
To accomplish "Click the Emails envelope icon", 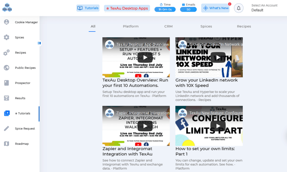I will pos(183,4).
